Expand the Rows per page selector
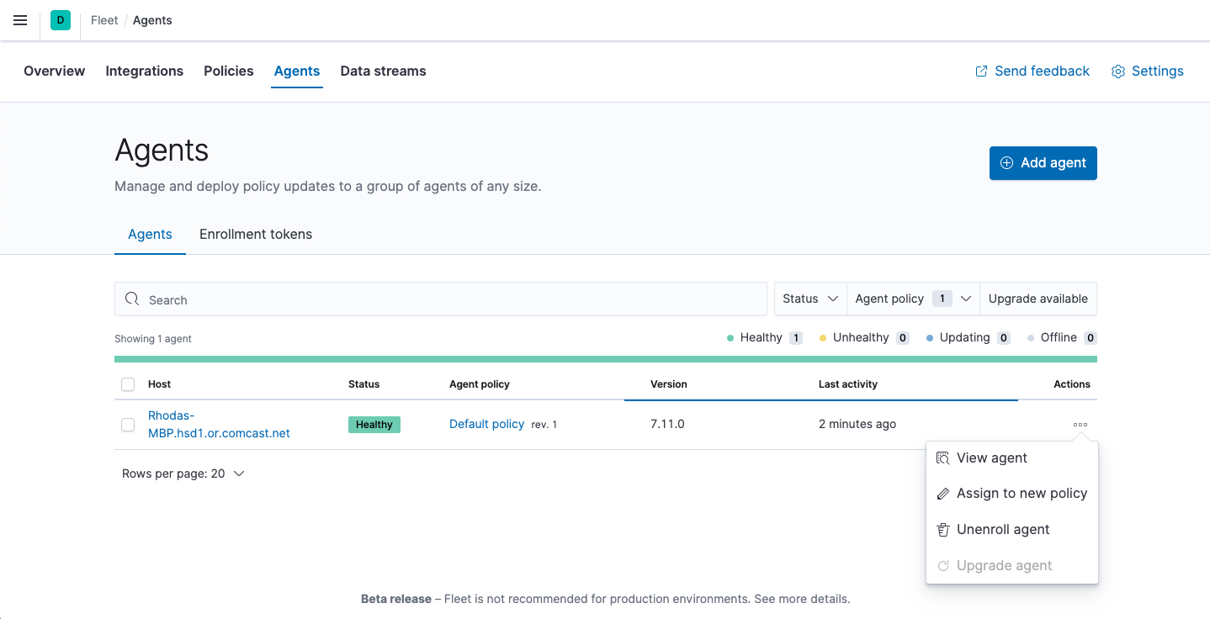1210x619 pixels. click(183, 474)
